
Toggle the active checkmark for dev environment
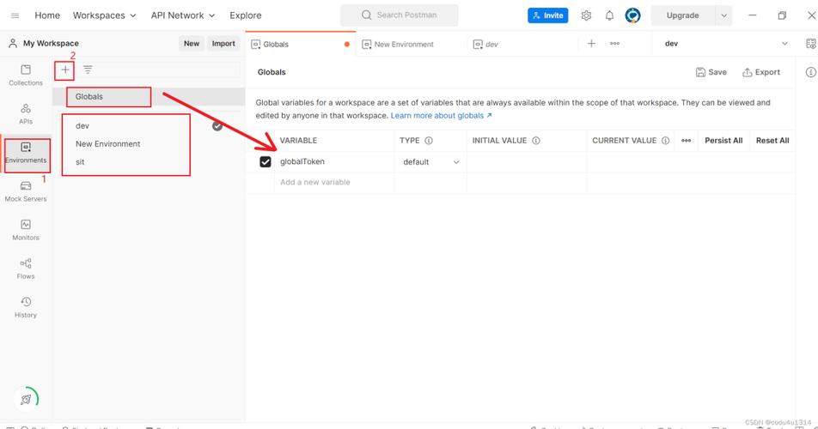(x=217, y=126)
